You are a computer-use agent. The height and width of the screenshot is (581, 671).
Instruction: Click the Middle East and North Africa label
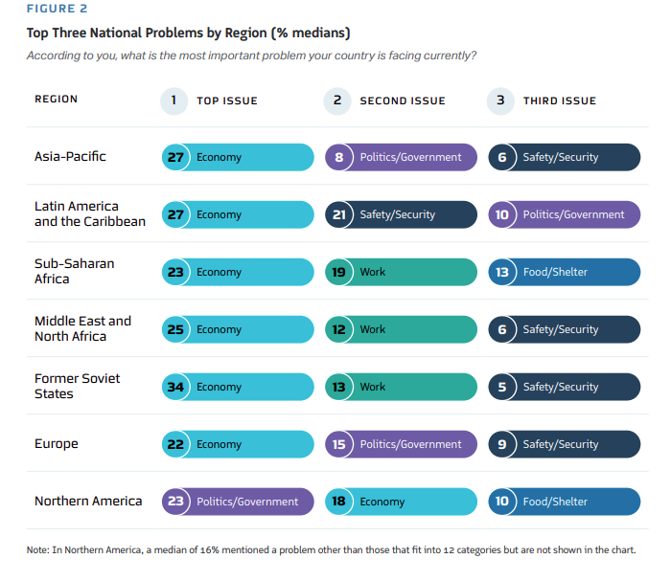click(82, 328)
